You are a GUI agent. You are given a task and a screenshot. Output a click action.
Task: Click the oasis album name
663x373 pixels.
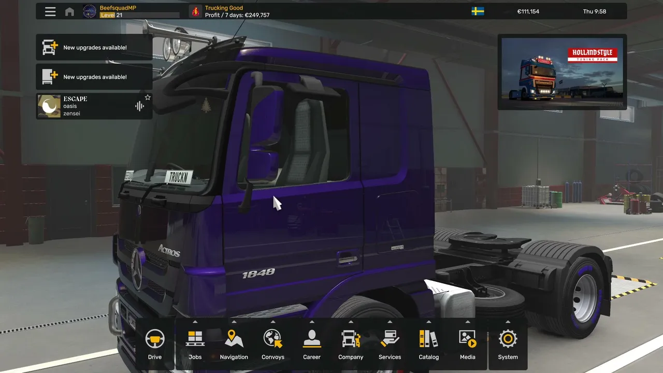pos(70,106)
